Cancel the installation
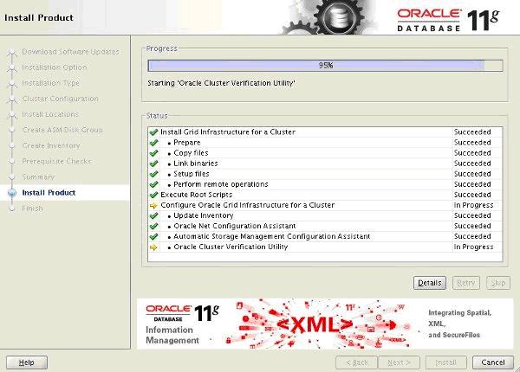The width and height of the screenshot is (520, 372). pyautogui.click(x=493, y=362)
